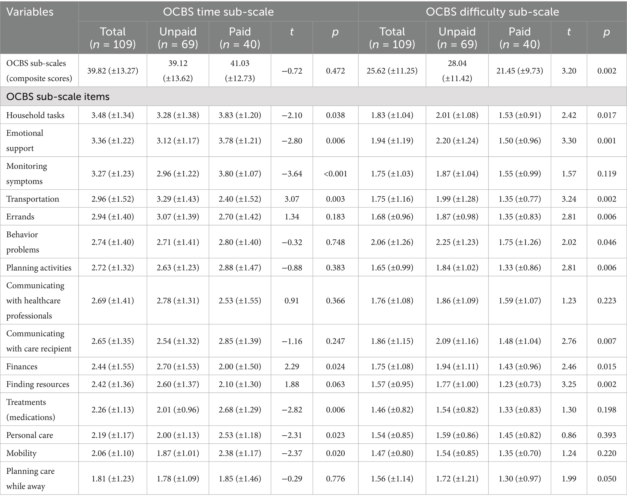Select composite difficulty t value "3.20"
Screen dimensions: 627x500
[x=569, y=71]
